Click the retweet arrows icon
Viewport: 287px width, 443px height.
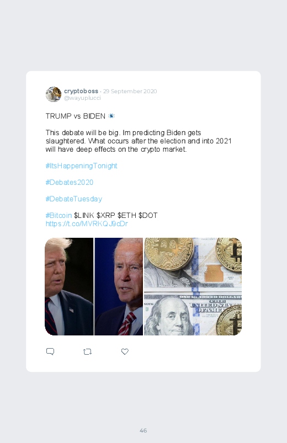point(87,351)
